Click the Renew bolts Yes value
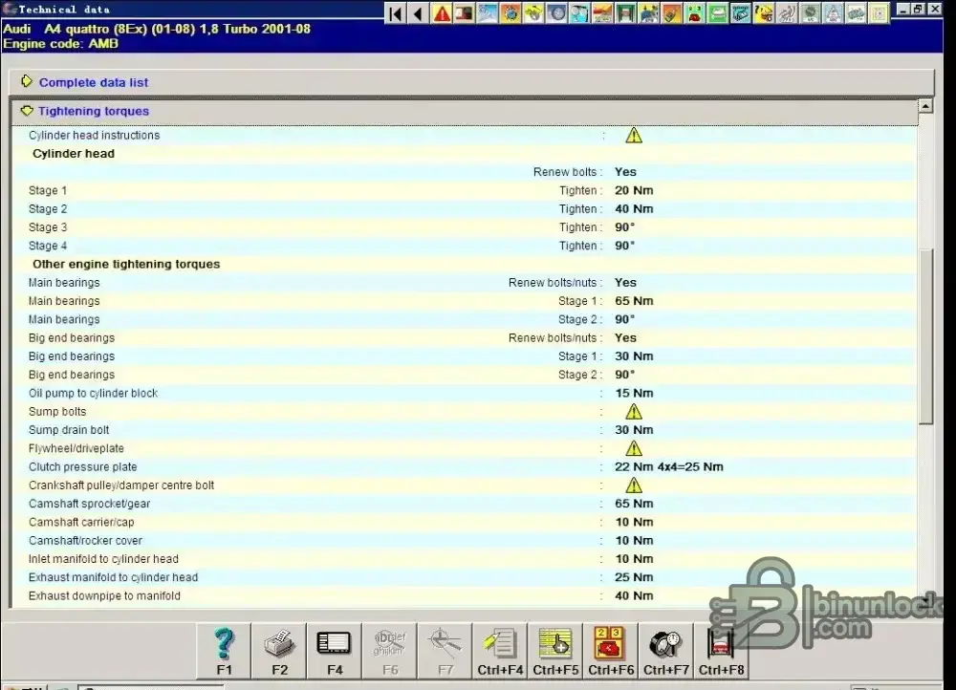This screenshot has height=690, width=956. 625,172
